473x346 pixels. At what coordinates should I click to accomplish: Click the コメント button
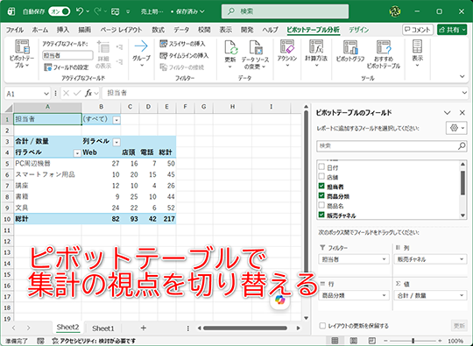tap(418, 30)
